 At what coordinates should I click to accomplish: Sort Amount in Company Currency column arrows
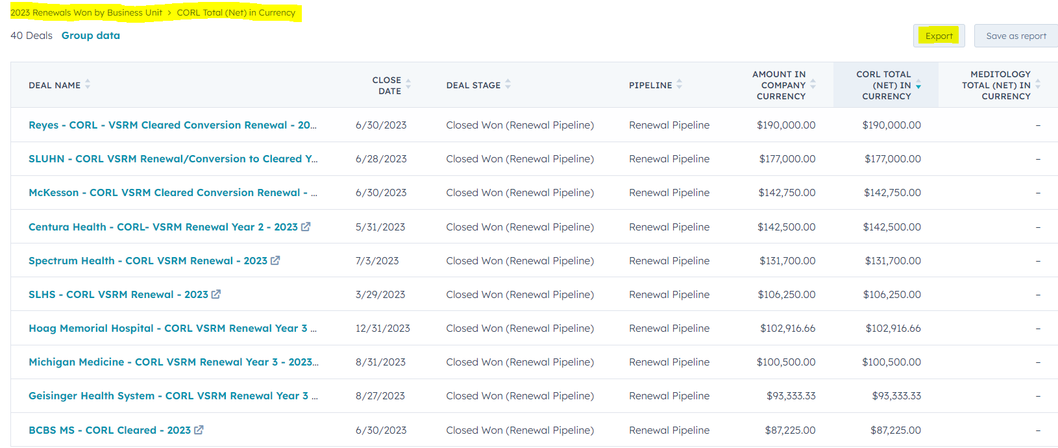point(813,84)
